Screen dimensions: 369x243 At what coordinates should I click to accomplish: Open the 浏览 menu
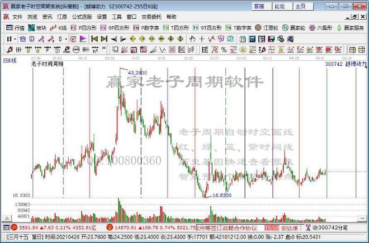tap(32, 16)
